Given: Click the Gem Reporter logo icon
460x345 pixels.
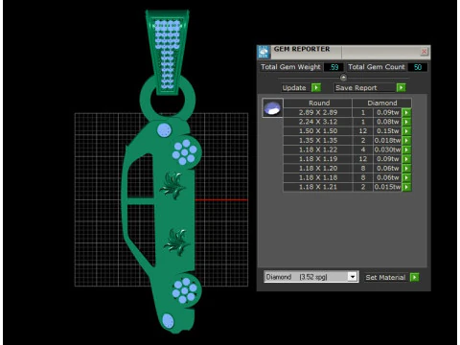Looking at the screenshot, I should [264, 52].
